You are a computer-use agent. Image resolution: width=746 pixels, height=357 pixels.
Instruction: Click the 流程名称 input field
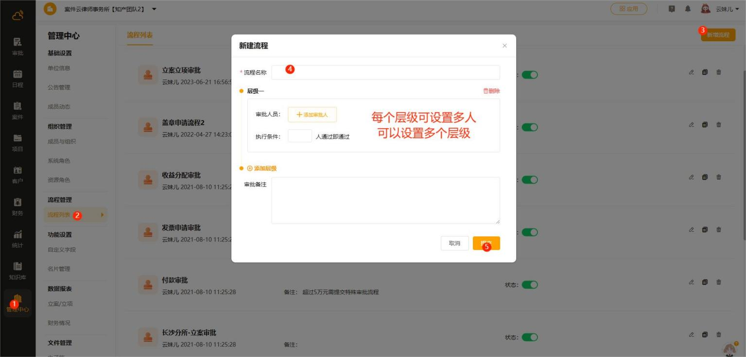coord(385,72)
